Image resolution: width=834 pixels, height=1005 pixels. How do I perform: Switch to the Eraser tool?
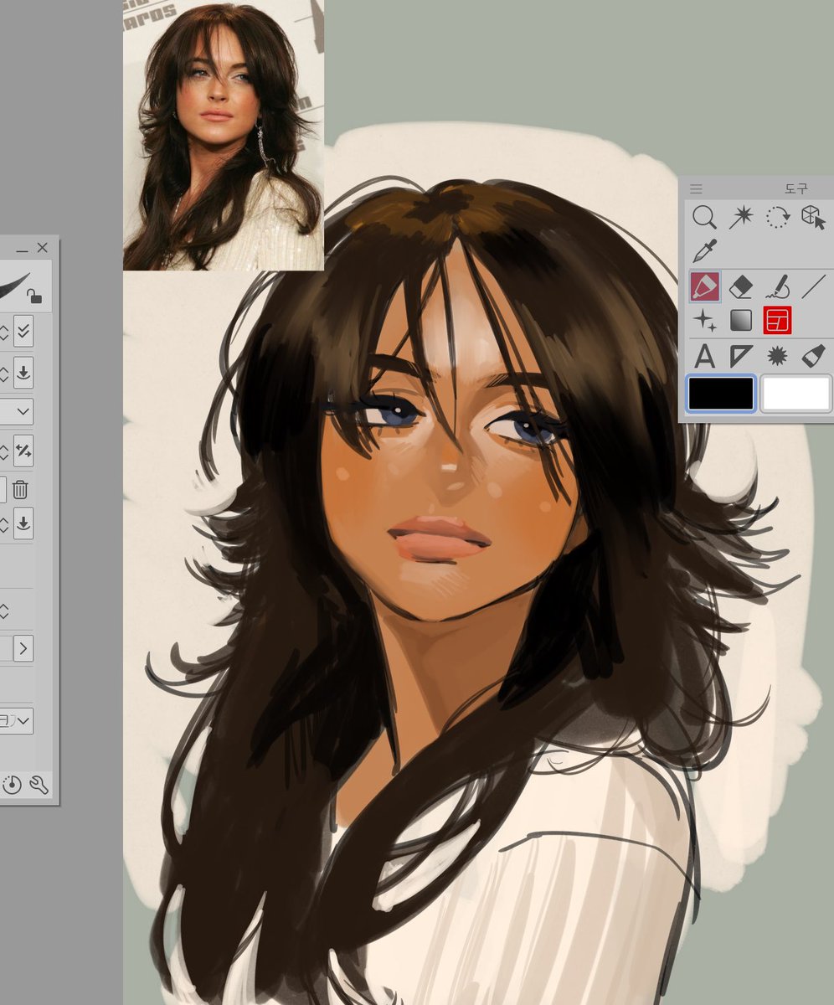click(741, 287)
